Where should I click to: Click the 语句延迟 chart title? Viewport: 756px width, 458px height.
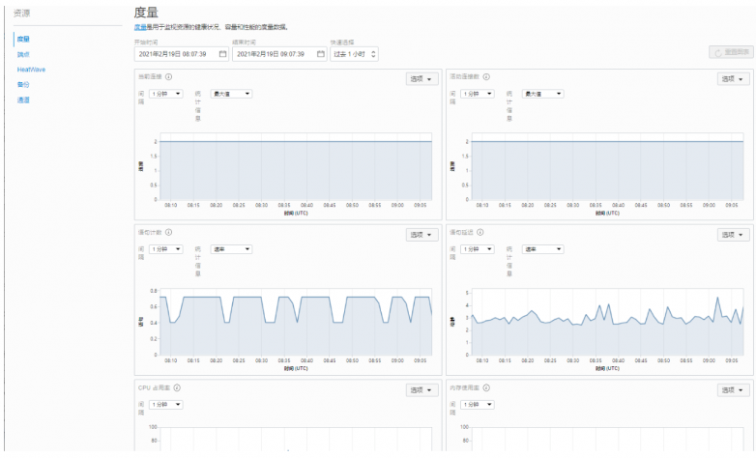coord(461,232)
